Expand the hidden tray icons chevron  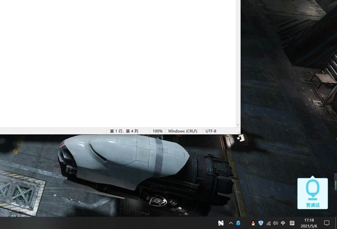(x=231, y=223)
